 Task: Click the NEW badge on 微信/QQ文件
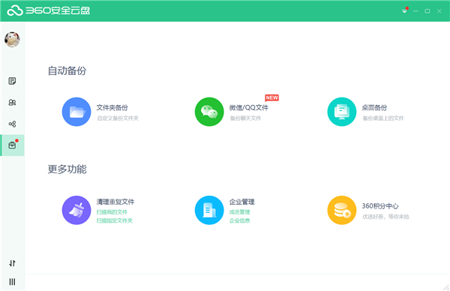click(271, 97)
